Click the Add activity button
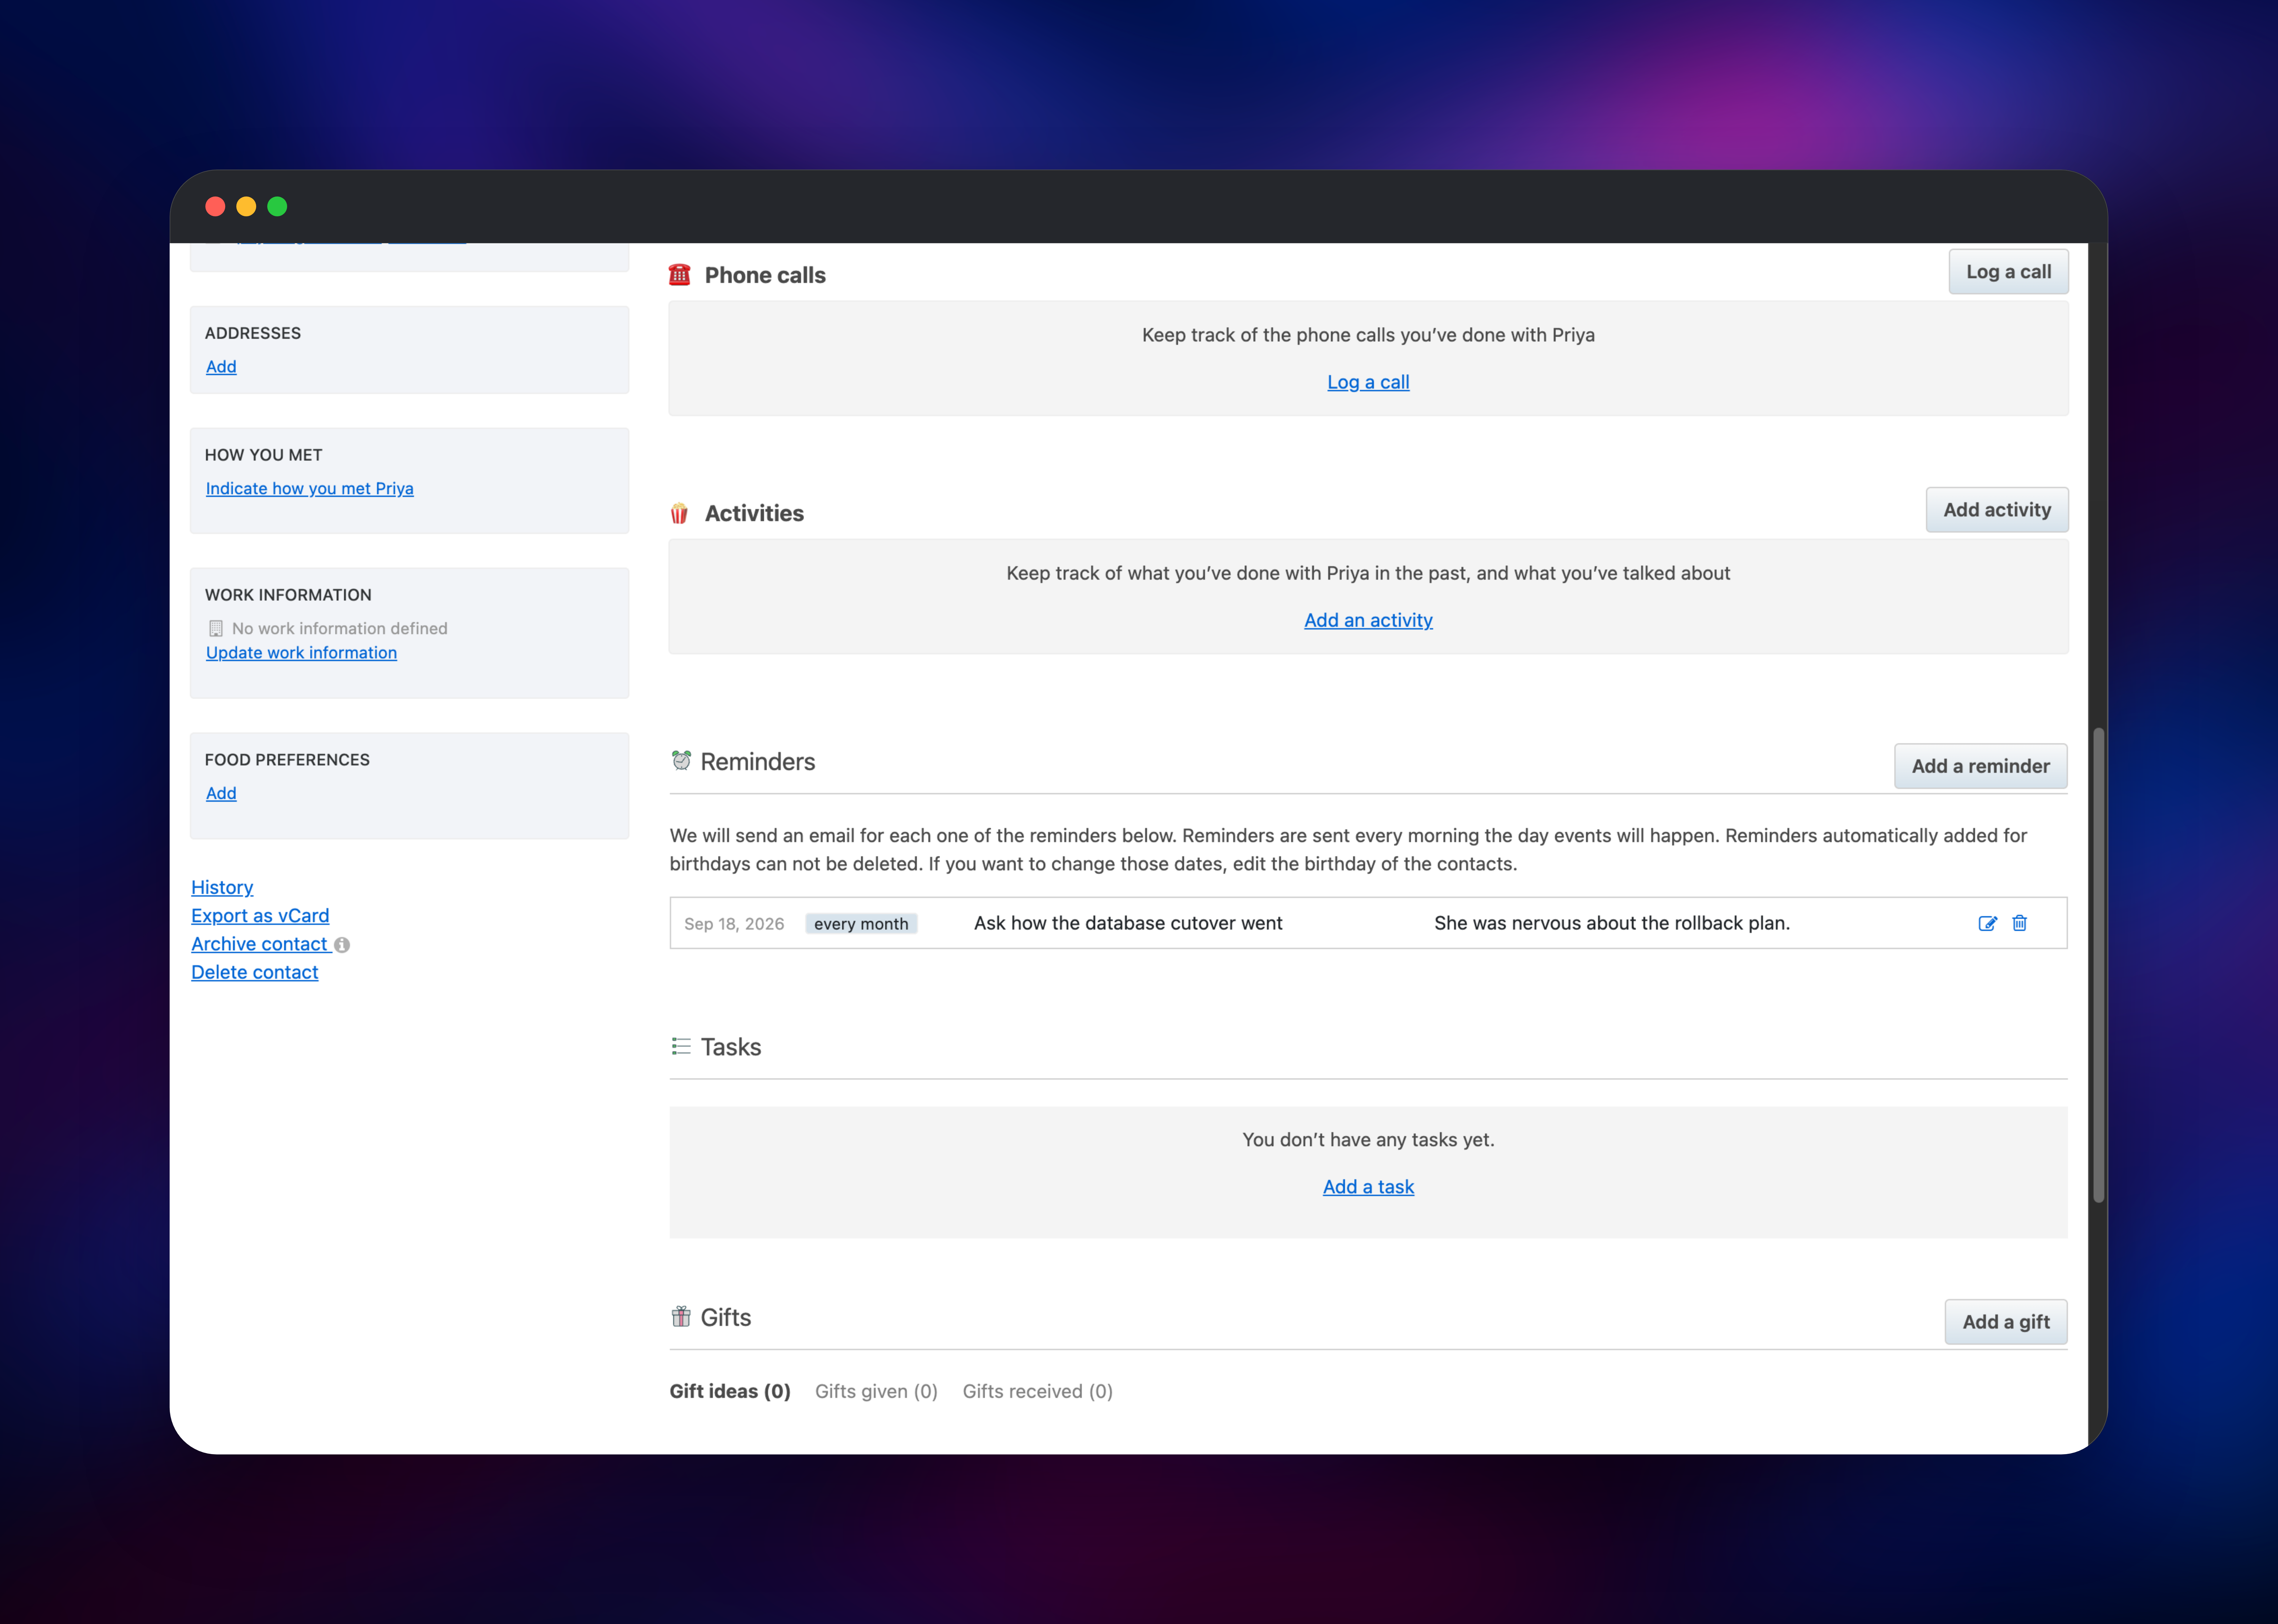Screen dimensions: 2278x1624 pyautogui.click(x=1997, y=510)
